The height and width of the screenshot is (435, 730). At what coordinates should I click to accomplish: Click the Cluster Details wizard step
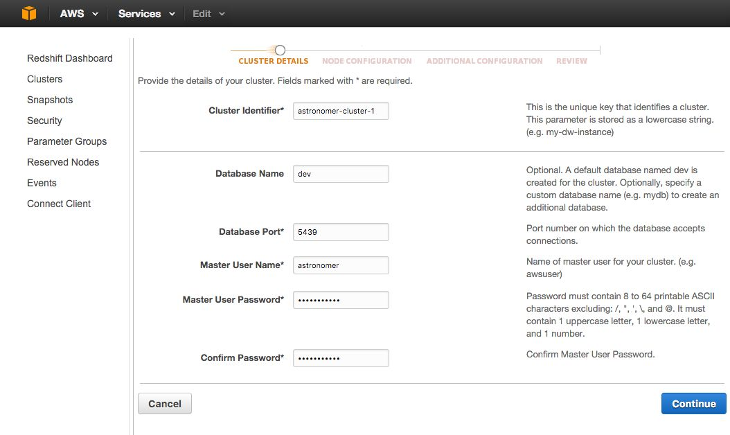click(273, 61)
